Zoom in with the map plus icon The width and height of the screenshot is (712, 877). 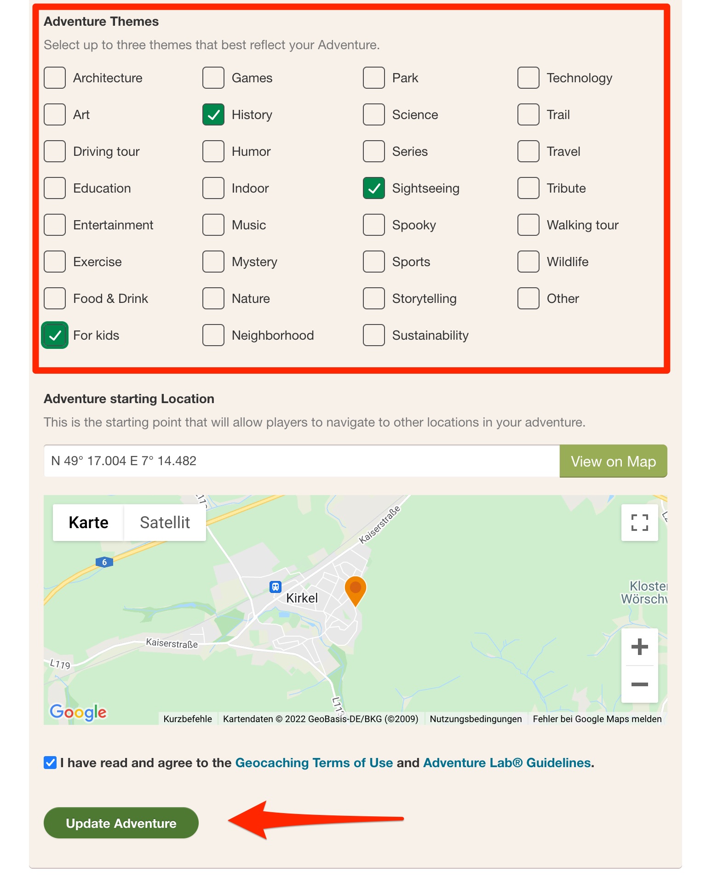(x=639, y=647)
